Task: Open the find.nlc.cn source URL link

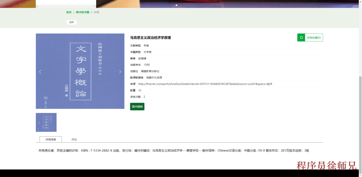Action: 204,84
